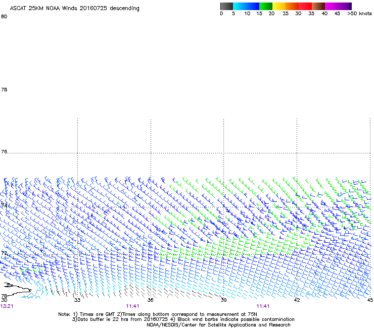Click the ASCAT 25KM NOAA Winds title
The width and height of the screenshot is (374, 328).
pos(74,9)
